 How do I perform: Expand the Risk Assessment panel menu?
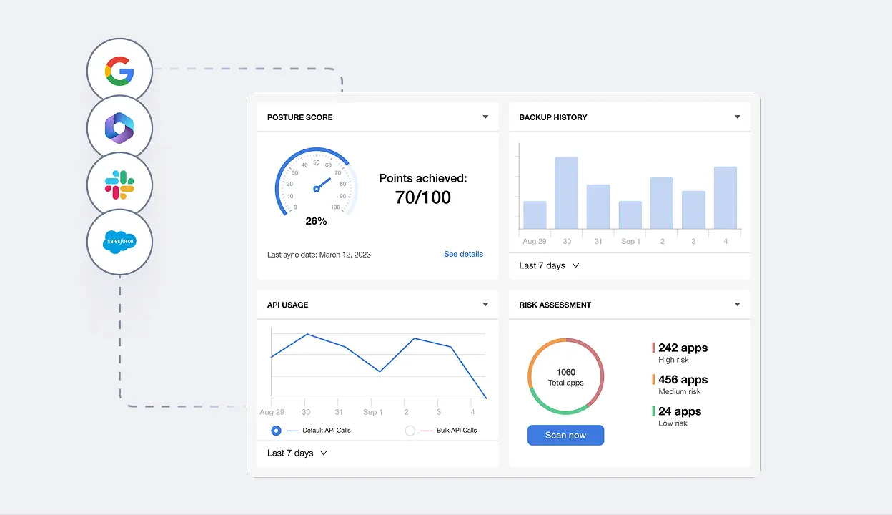pos(737,304)
